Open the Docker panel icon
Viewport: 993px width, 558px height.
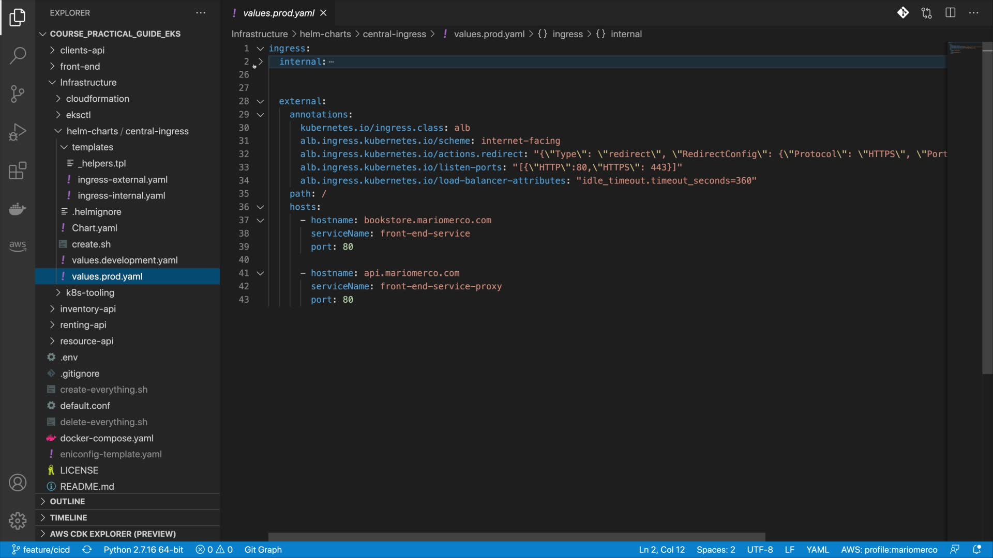pos(18,209)
